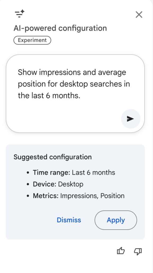Select the prompt text about desktop searches
This screenshot has width=153, height=273.
[x=74, y=84]
